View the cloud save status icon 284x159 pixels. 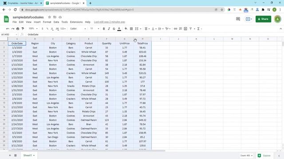coord(60,17)
